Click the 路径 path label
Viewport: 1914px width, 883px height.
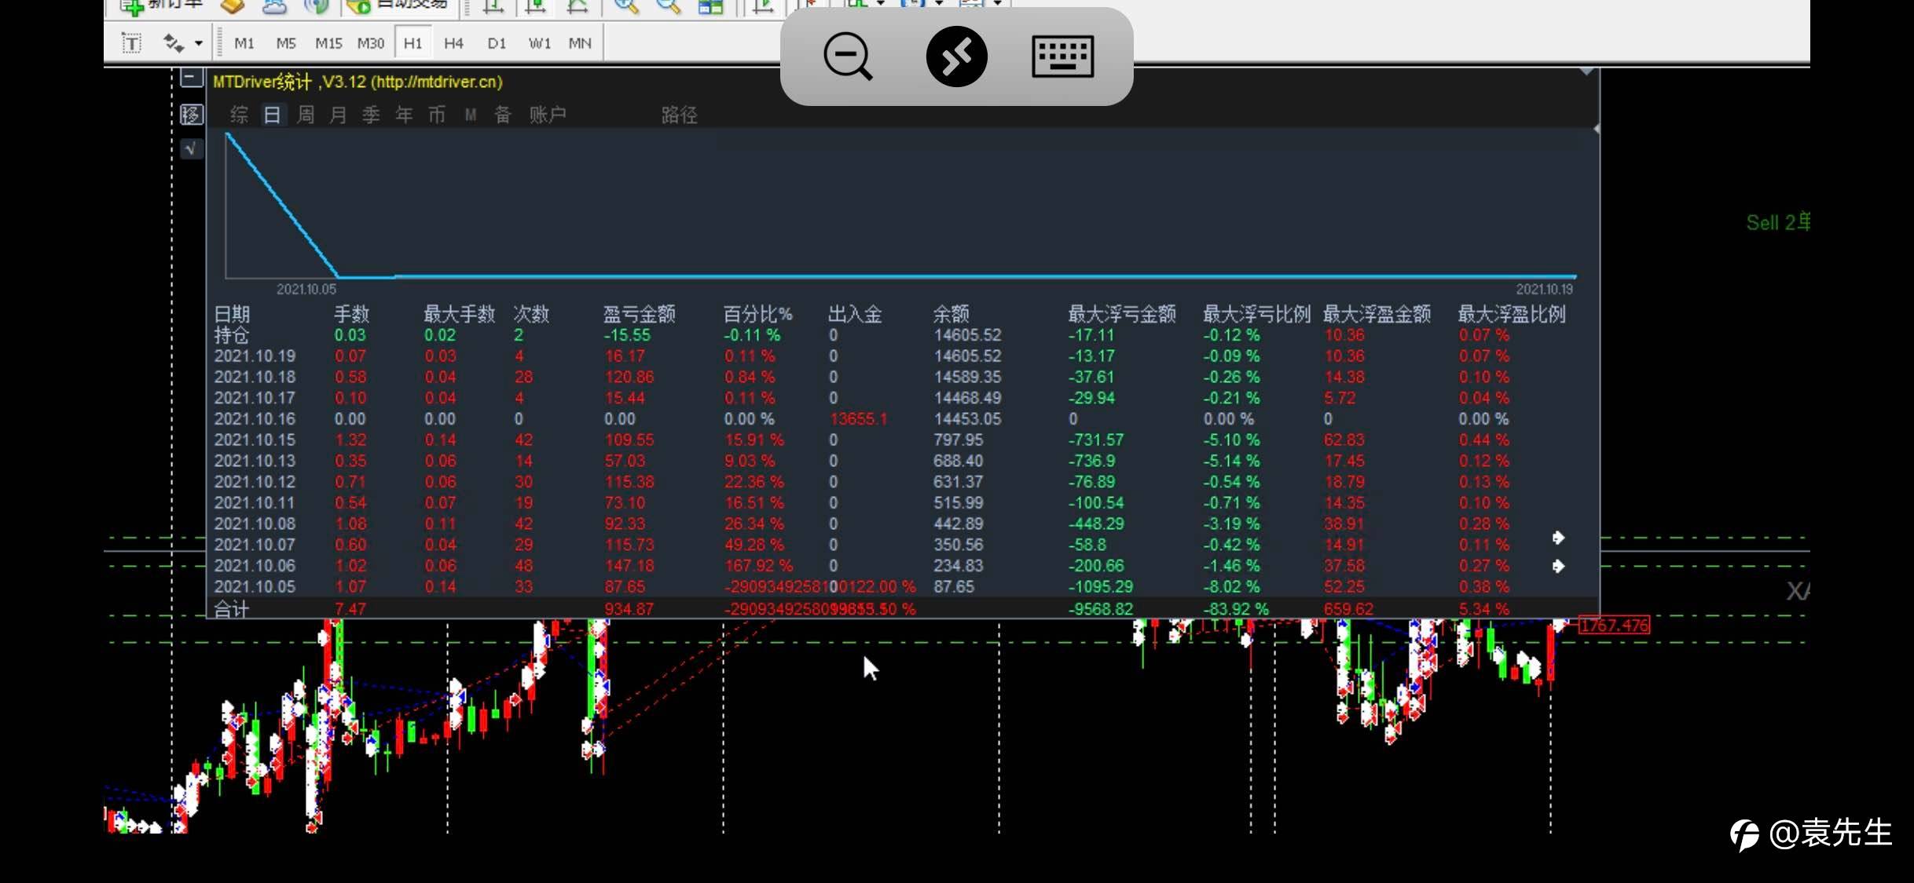point(679,115)
